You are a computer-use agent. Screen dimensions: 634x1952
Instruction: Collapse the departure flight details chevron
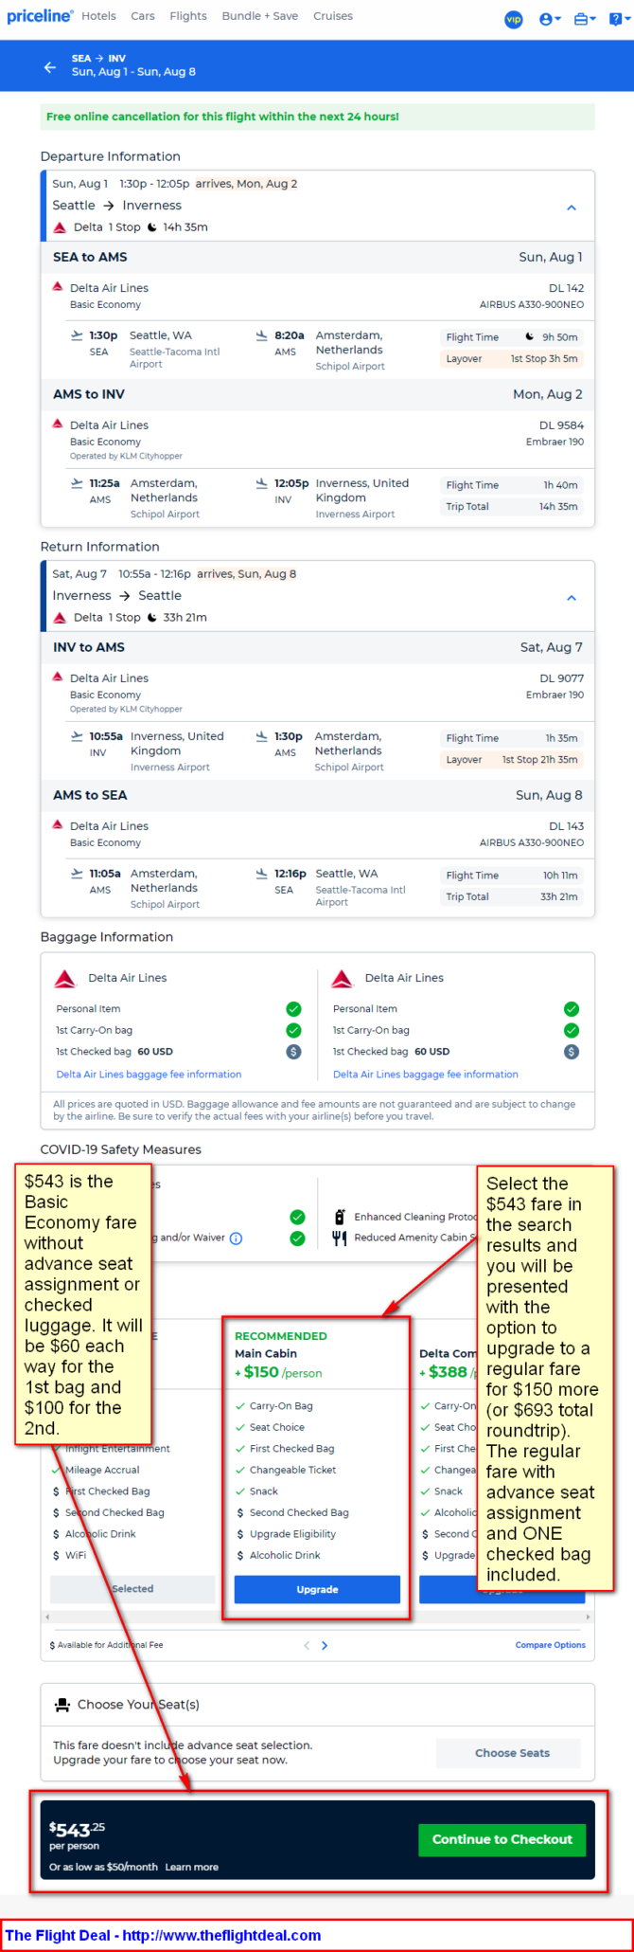[572, 208]
